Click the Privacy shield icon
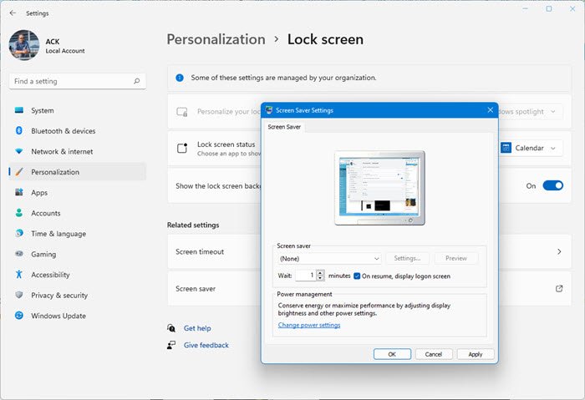The width and height of the screenshot is (585, 400). tap(19, 295)
